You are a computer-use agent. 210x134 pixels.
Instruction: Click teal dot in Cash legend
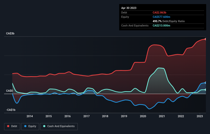(x=44, y=126)
